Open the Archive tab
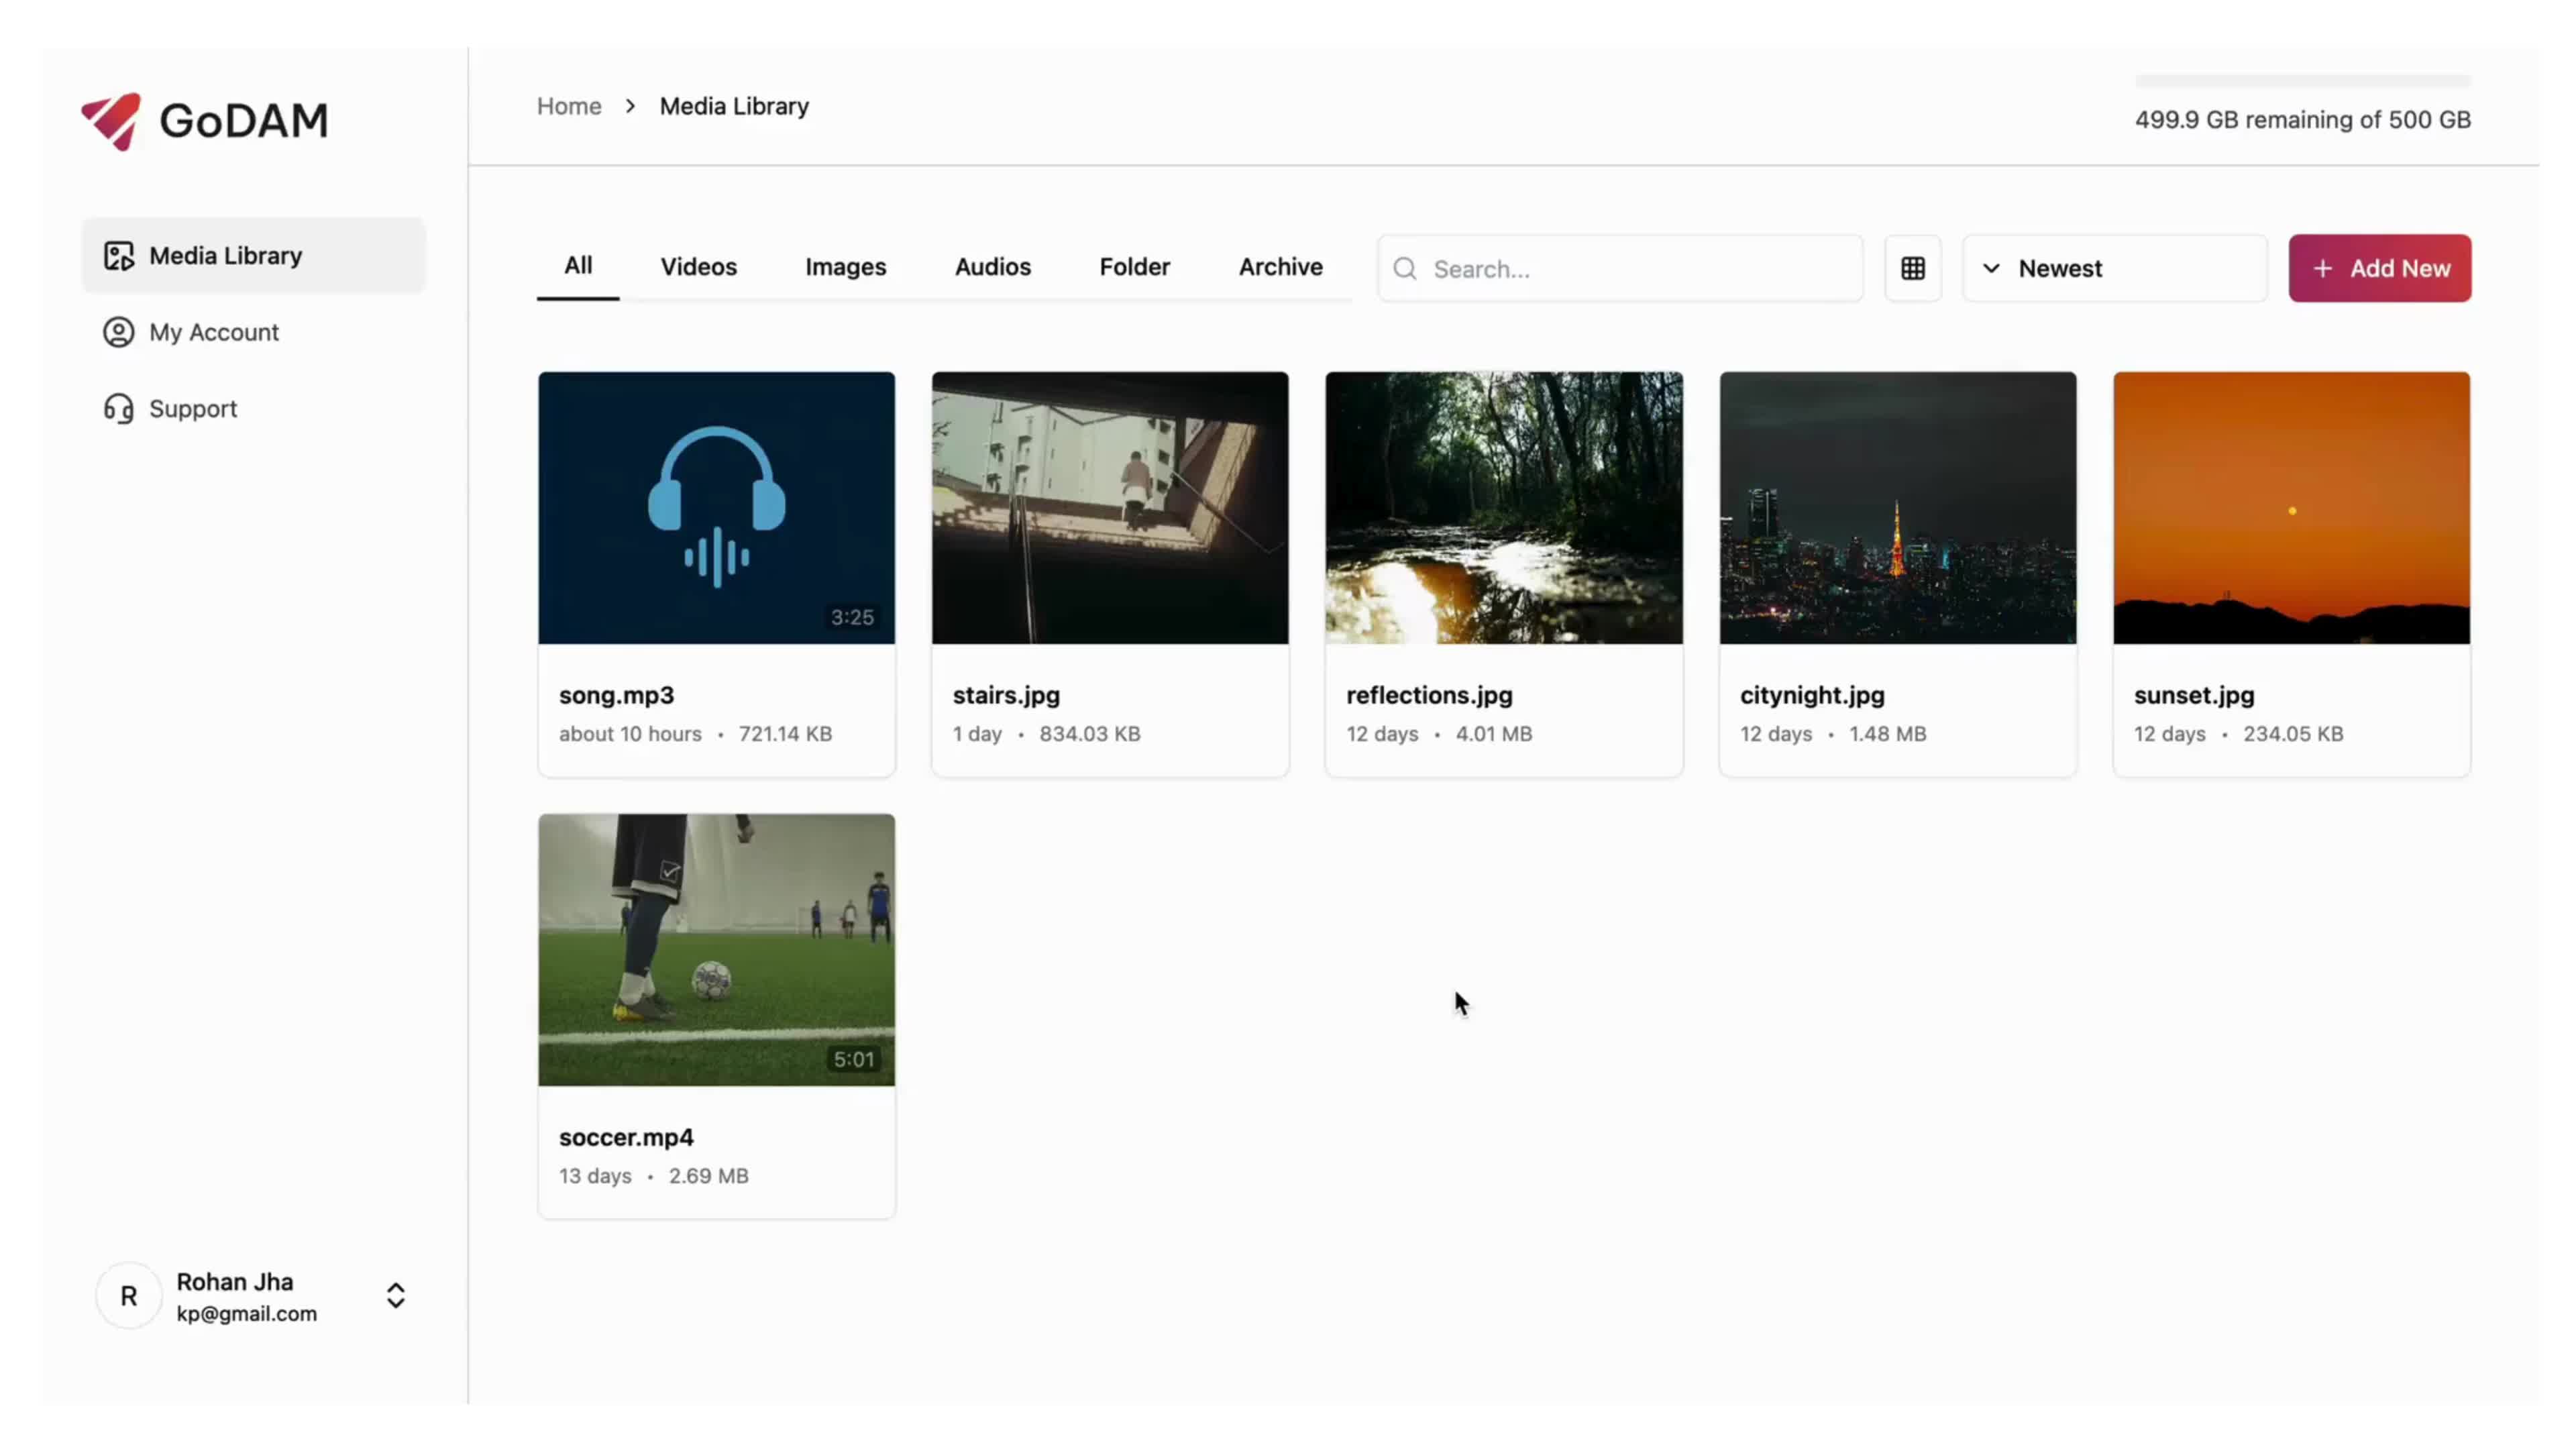Viewport: 2576px width, 1449px height. point(1280,267)
